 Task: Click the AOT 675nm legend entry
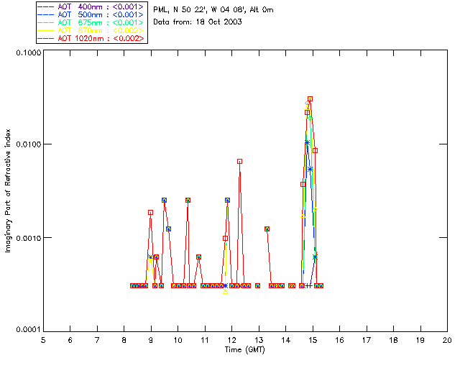click(91, 22)
